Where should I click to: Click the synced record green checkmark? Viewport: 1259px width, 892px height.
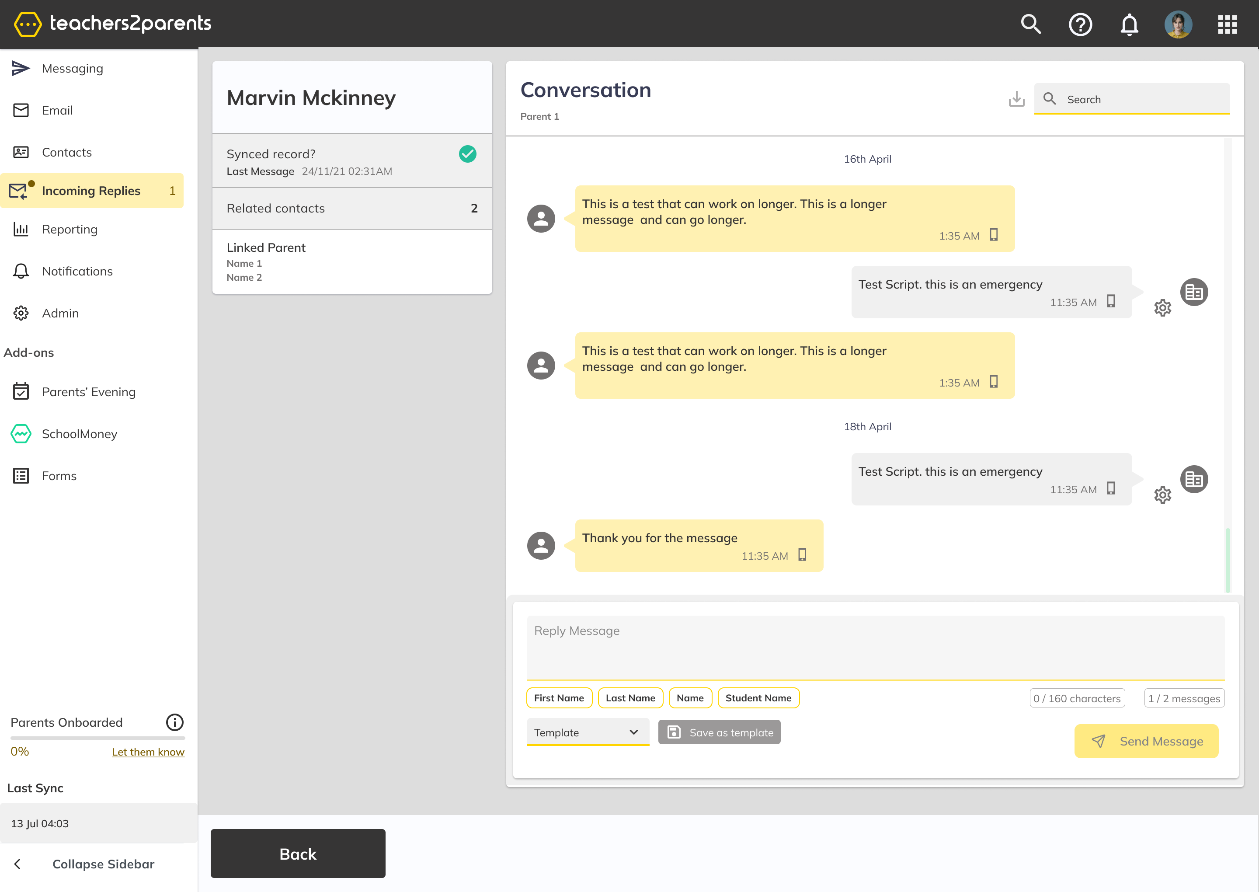[x=468, y=154]
